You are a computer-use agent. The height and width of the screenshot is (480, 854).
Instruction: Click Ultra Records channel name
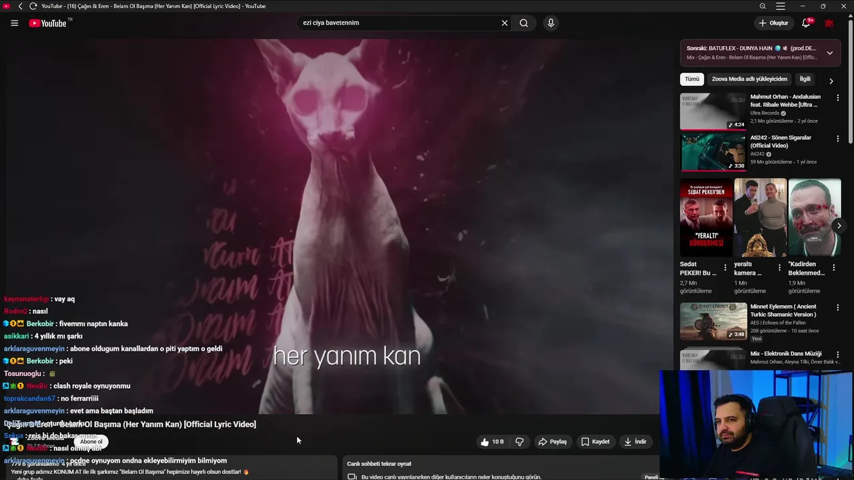point(764,113)
